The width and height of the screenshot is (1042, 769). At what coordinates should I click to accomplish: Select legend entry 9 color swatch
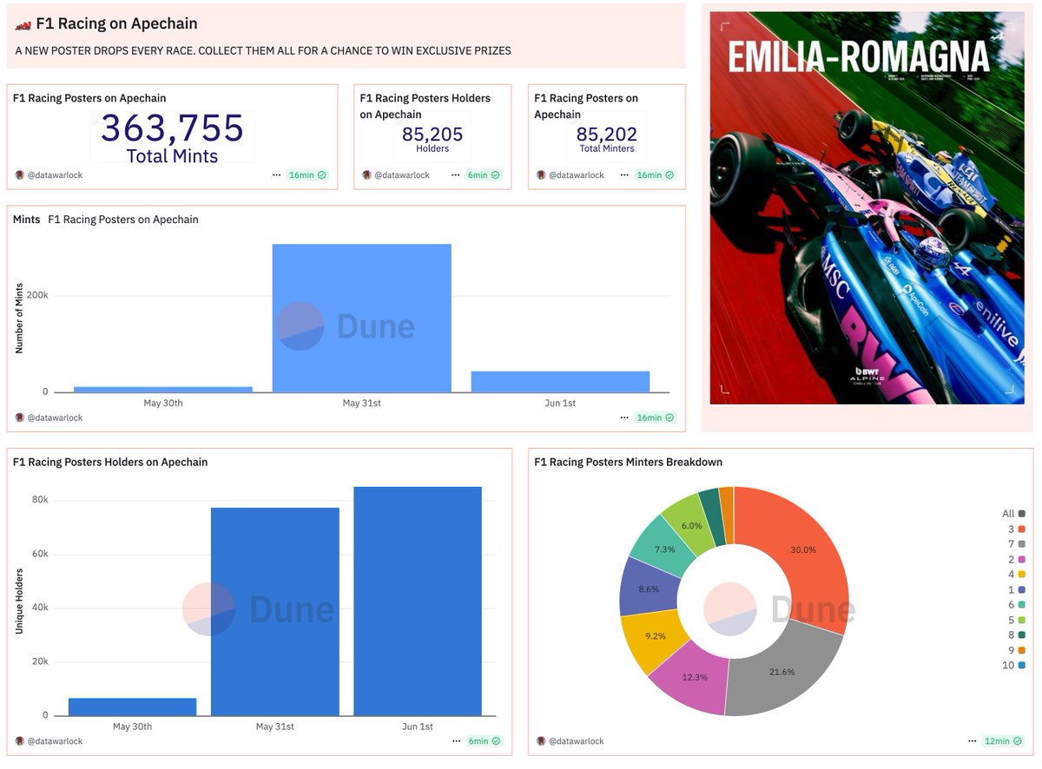1022,650
